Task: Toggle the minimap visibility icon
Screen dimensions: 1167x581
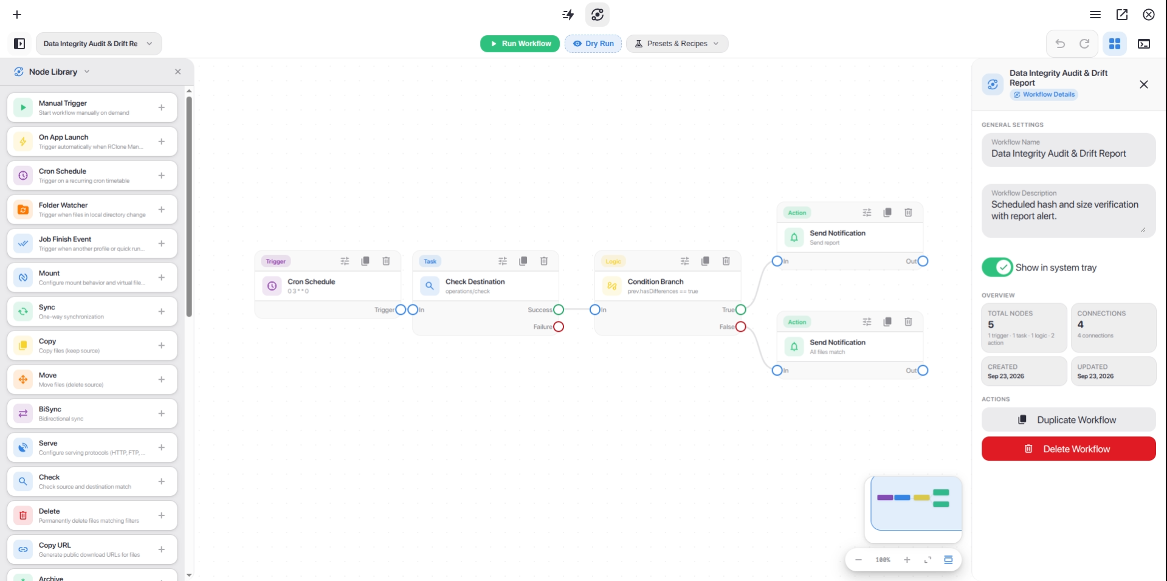Action: (948, 560)
